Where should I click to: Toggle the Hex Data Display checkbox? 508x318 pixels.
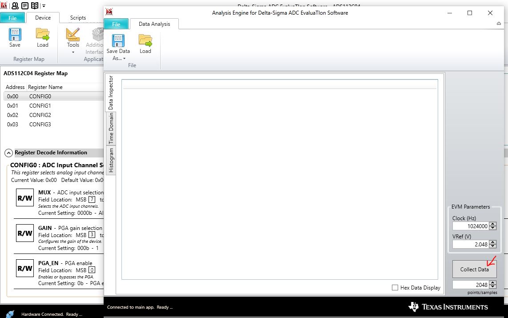pos(395,288)
